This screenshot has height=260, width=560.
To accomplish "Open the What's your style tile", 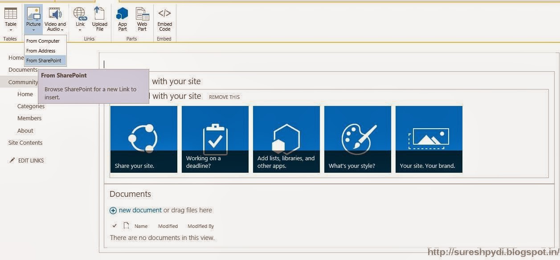I will pyautogui.click(x=358, y=139).
